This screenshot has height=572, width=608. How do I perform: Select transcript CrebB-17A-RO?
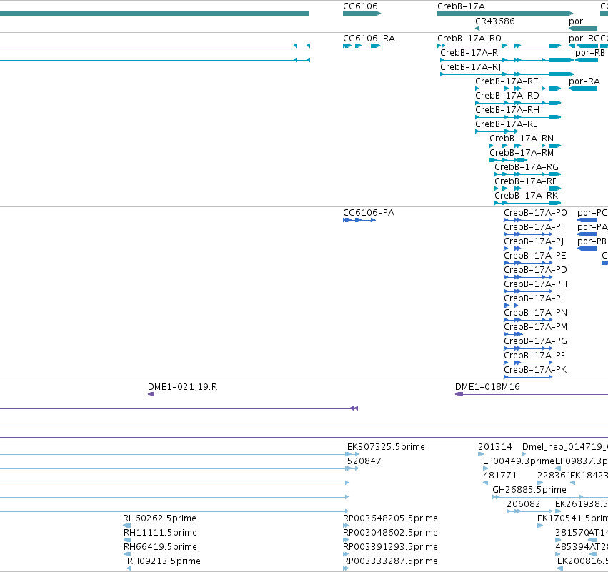[x=469, y=39]
